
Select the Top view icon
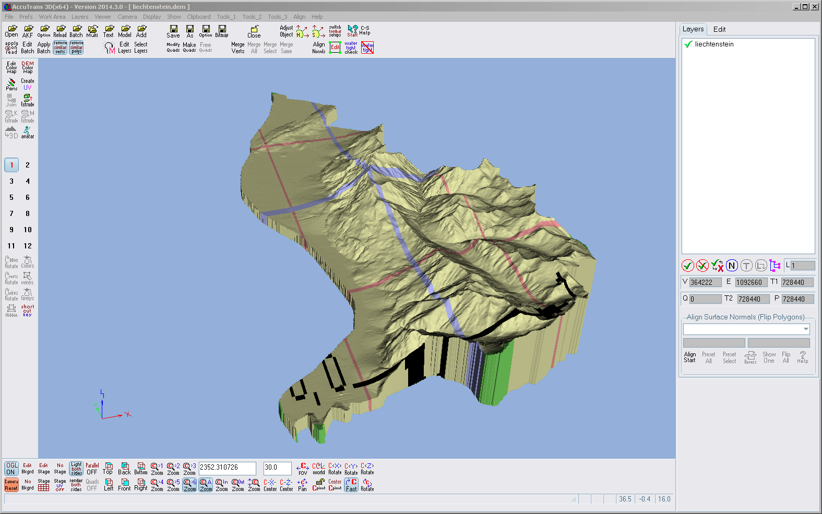108,468
